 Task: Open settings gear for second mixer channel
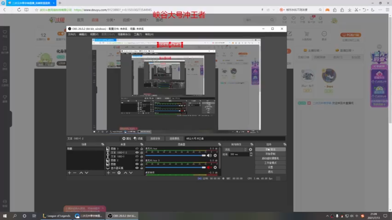point(215,167)
